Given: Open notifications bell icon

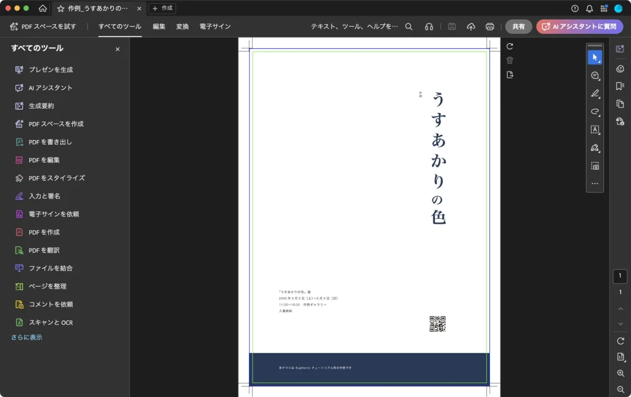Looking at the screenshot, I should [x=589, y=9].
